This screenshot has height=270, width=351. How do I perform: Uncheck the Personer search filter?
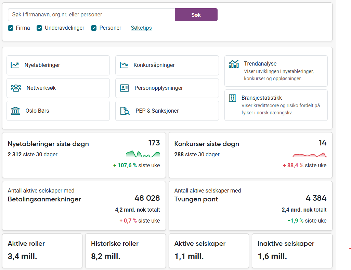point(94,28)
